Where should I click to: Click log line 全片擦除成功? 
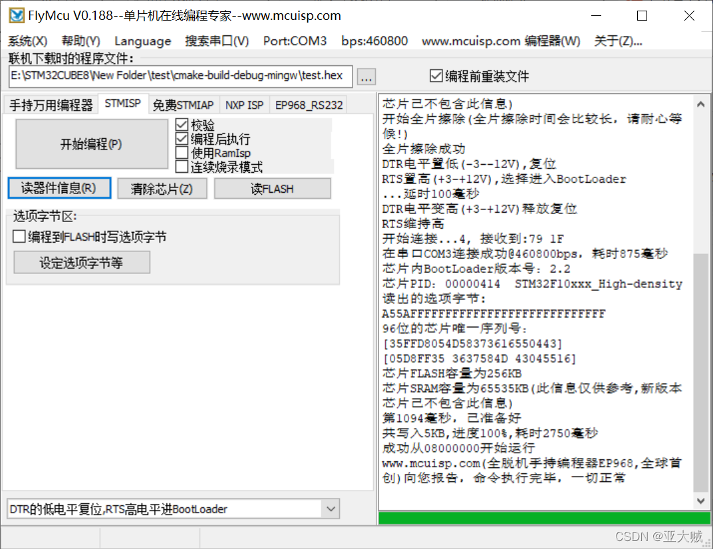point(423,149)
